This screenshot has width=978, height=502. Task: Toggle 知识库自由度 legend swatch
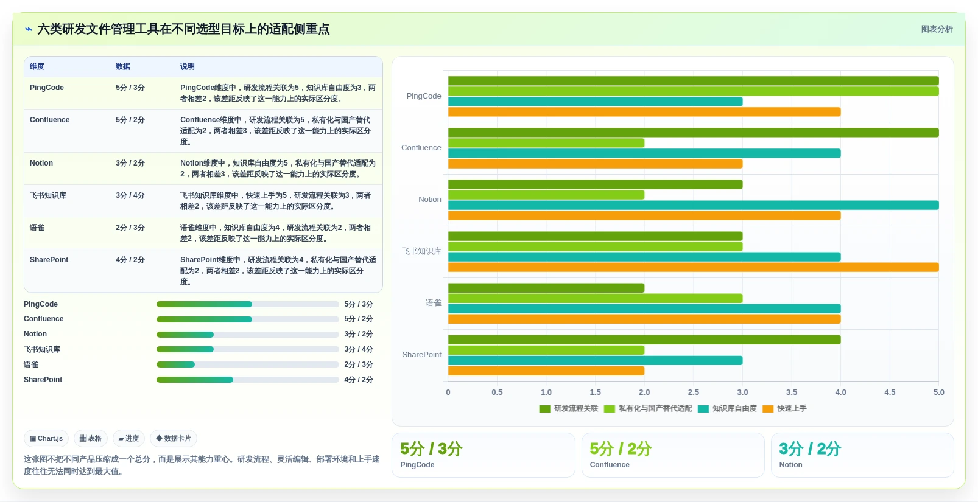click(x=703, y=409)
